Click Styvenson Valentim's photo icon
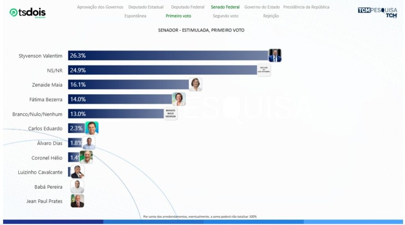 pyautogui.click(x=275, y=56)
